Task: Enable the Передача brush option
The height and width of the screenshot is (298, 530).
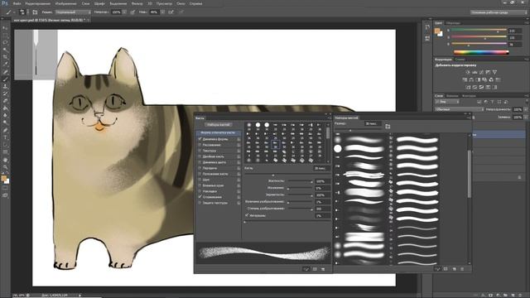Action: [x=200, y=168]
